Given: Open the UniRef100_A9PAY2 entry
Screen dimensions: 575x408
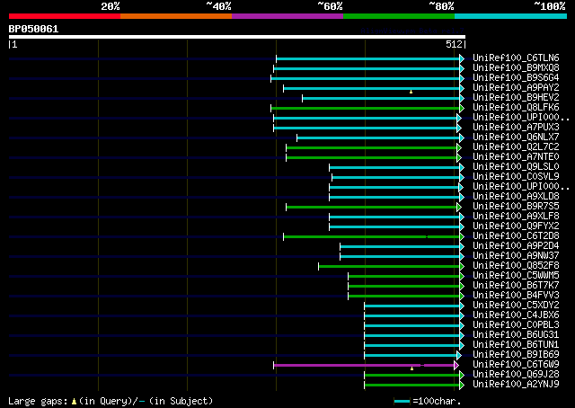Looking at the screenshot, I should 516,88.
